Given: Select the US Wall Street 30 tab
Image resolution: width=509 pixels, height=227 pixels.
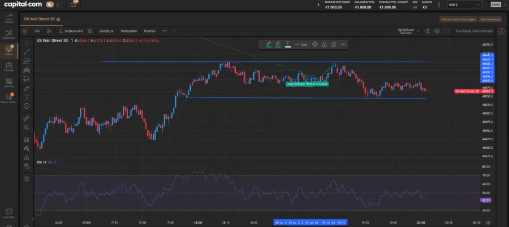Looking at the screenshot, I should [x=39, y=19].
